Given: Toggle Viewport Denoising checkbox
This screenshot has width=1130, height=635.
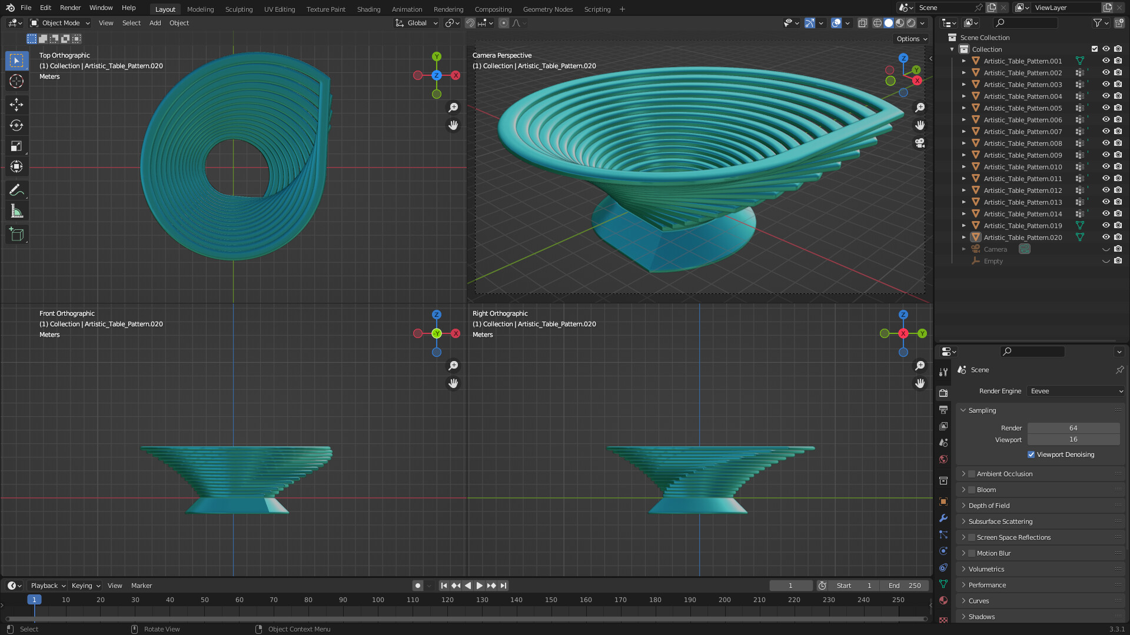Looking at the screenshot, I should pyautogui.click(x=1031, y=454).
